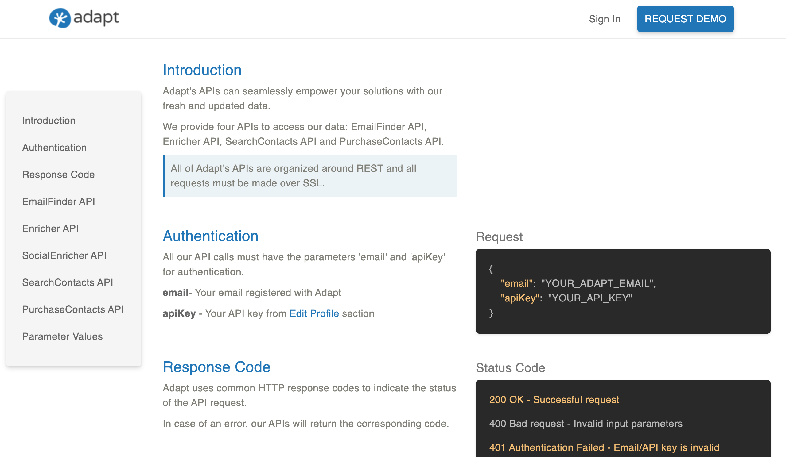
Task: Open Enricher API sidebar item
Action: pyautogui.click(x=50, y=228)
